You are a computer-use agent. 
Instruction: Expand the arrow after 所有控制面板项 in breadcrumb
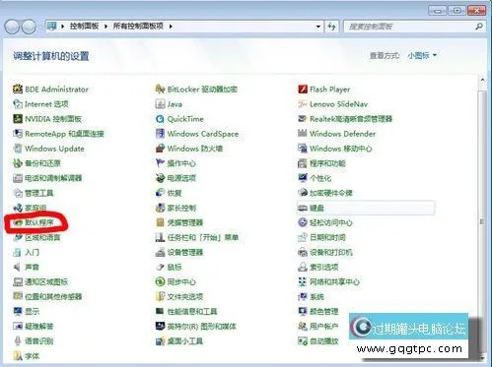pyautogui.click(x=171, y=27)
